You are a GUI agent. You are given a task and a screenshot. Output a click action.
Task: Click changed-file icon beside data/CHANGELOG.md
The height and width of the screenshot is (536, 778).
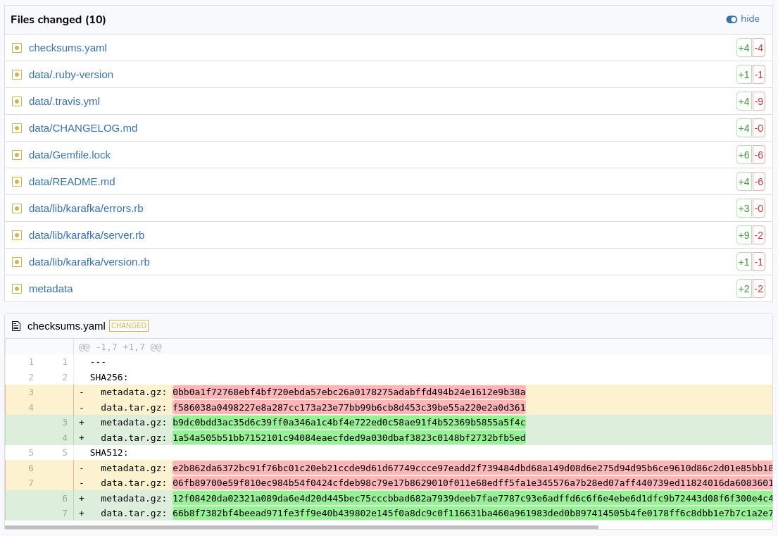point(17,128)
